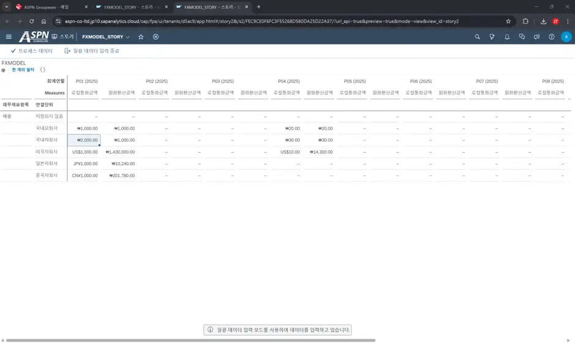Open the user profile avatar
Viewport: 575px width, 343px height.
coord(566,37)
